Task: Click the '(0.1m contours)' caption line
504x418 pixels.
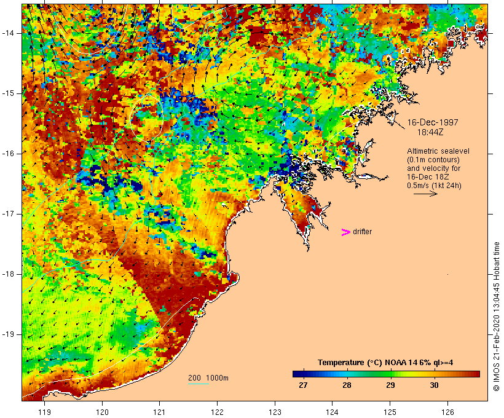Action: pos(433,159)
